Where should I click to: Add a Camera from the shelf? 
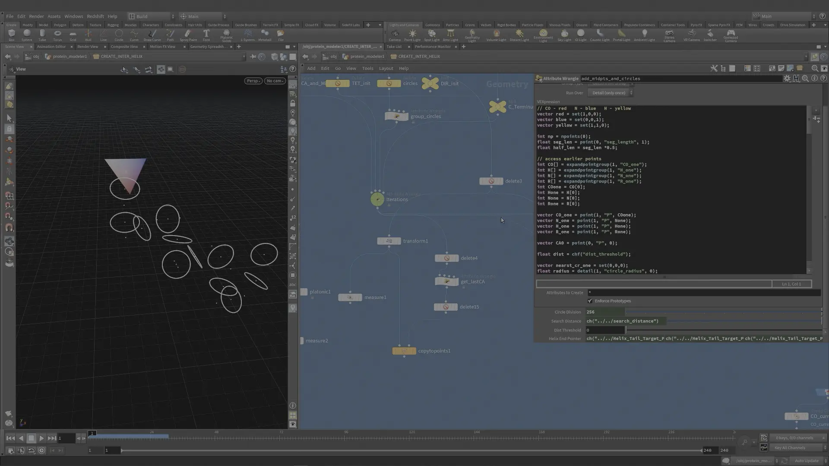395,35
